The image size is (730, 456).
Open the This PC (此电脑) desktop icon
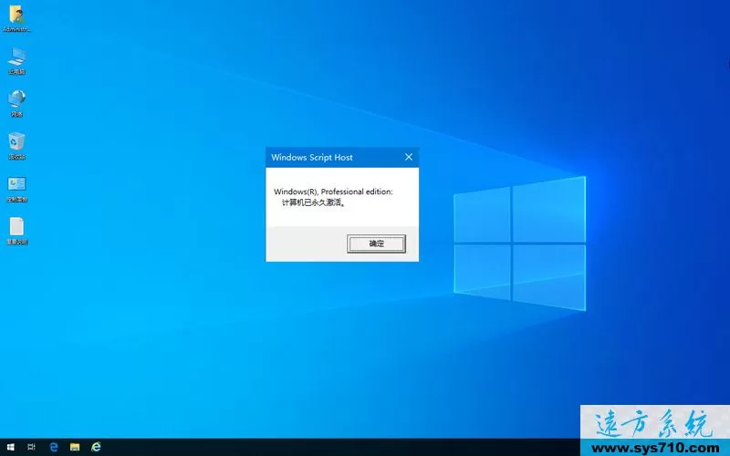coord(16,57)
